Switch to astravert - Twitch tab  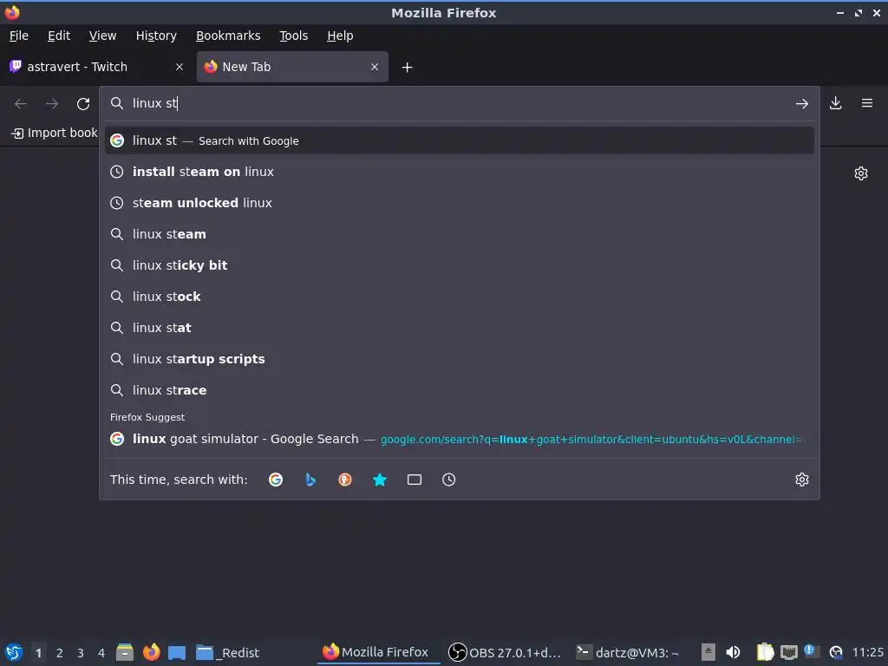point(96,67)
